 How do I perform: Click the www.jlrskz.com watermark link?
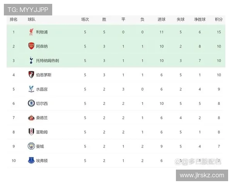point(202,175)
